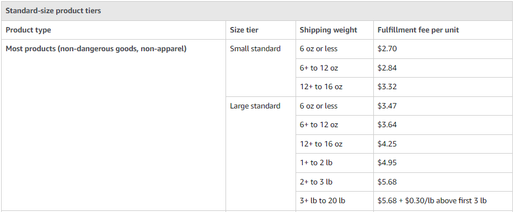Click the $3.32 fee value
Viewport: 515px width, 212px height.
pos(387,87)
